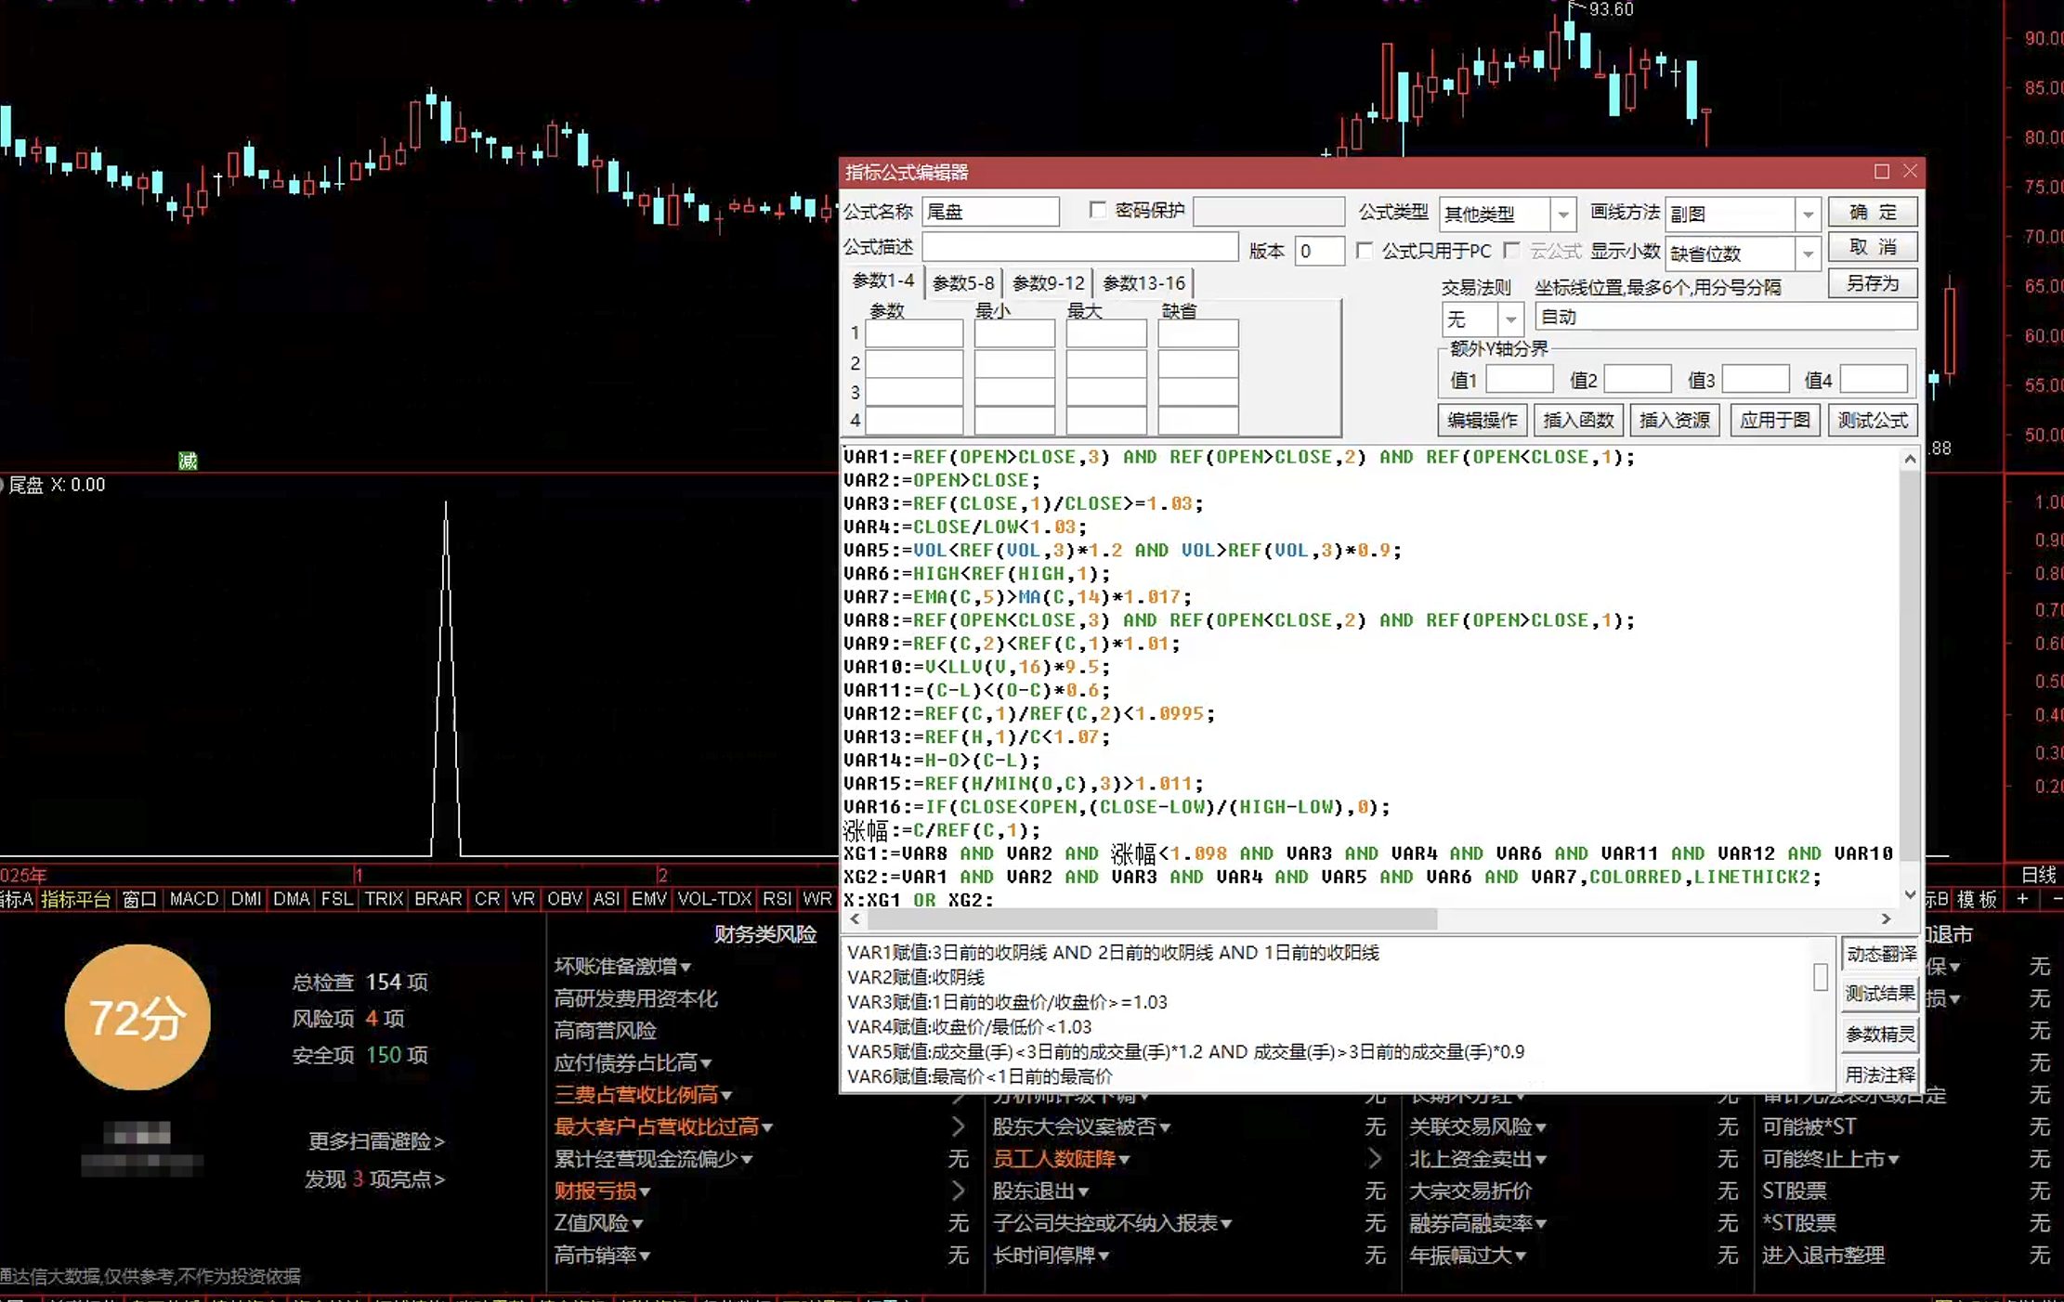Select the 指标平台 indicator tab

click(x=75, y=899)
